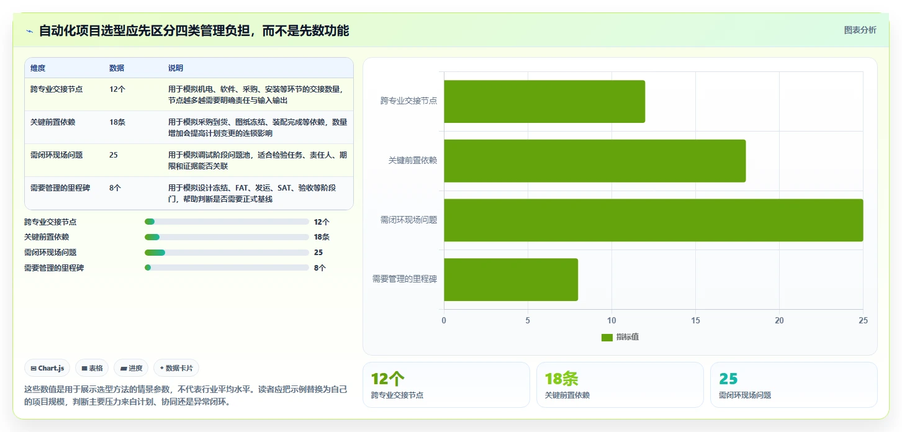Click the 8个 value beside its progress bar
The height and width of the screenshot is (432, 902).
[320, 268]
